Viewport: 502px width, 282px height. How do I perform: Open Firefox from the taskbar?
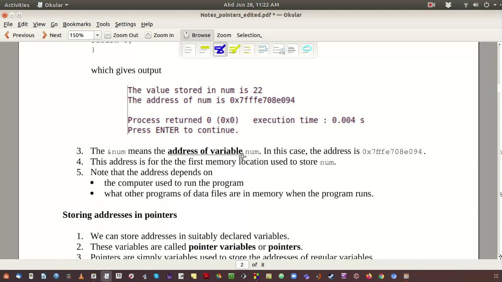369,276
